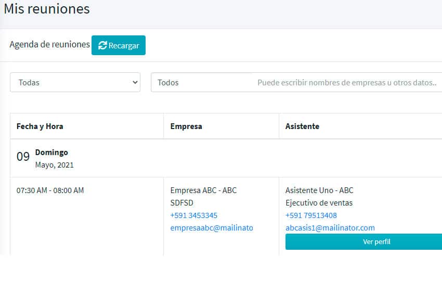Select the 09 Domingo date row
The image size is (442, 307).
[x=226, y=158]
